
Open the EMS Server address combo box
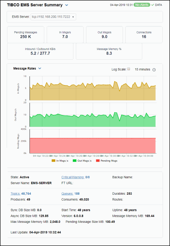point(53,17)
